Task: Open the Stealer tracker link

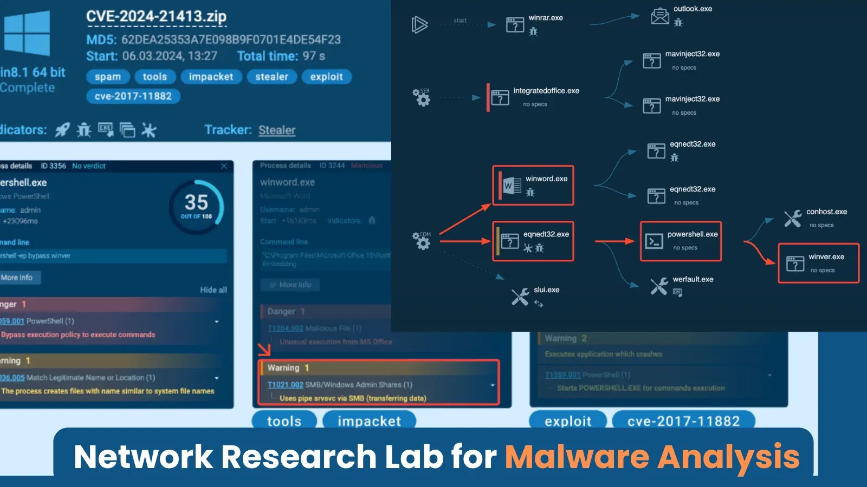Action: [277, 130]
